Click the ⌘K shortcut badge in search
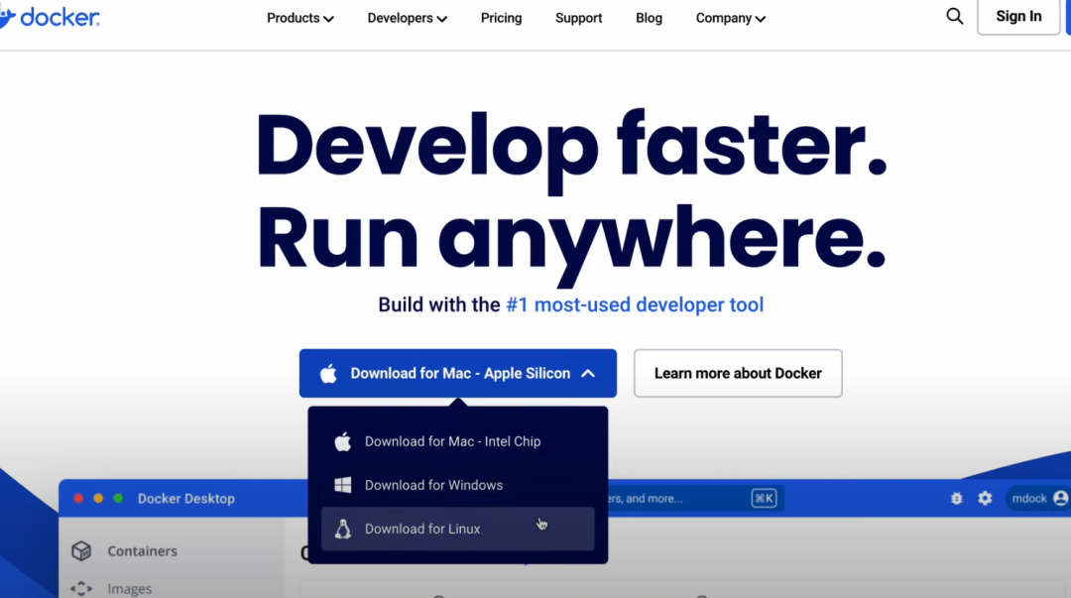The image size is (1071, 598). tap(764, 498)
